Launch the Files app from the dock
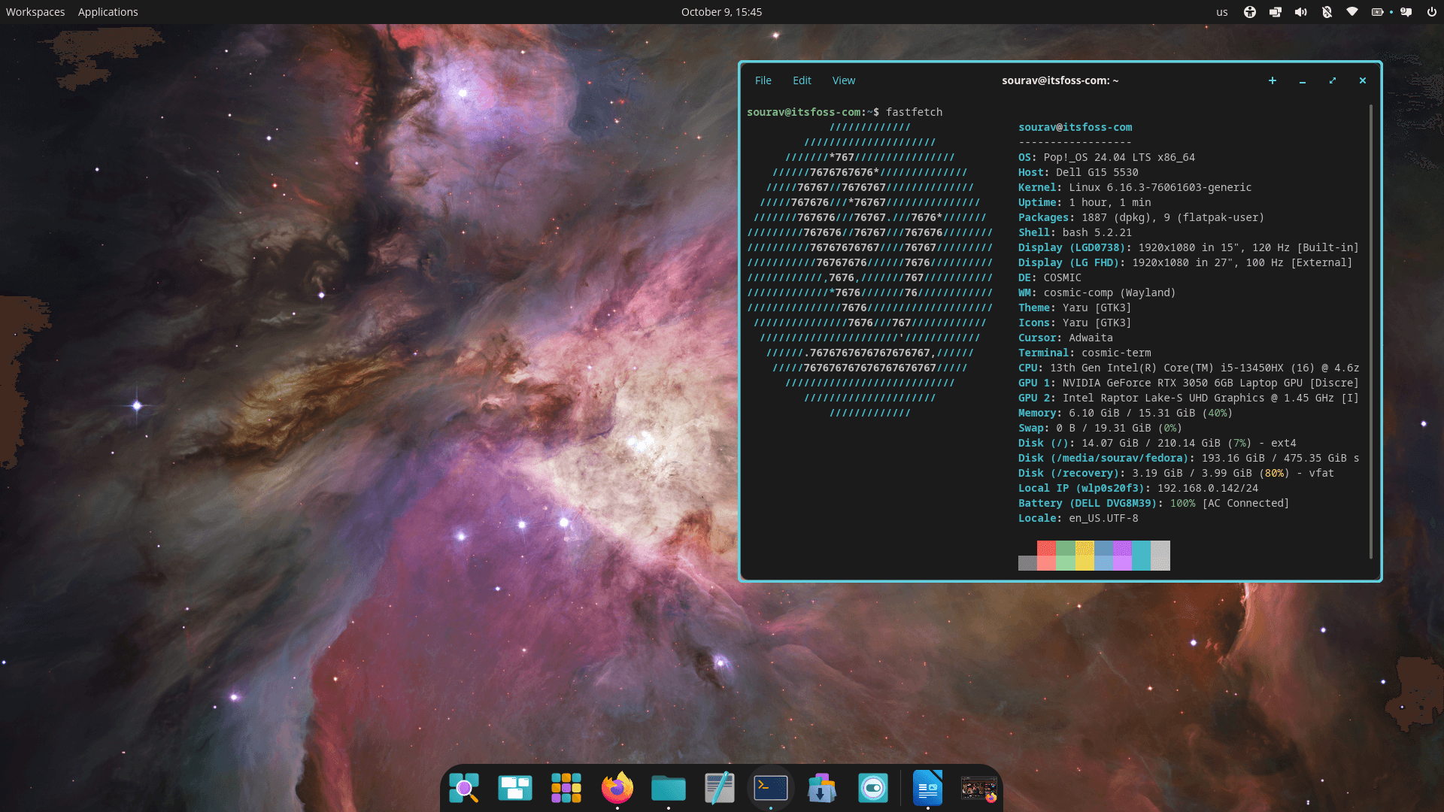This screenshot has width=1444, height=812. point(668,788)
